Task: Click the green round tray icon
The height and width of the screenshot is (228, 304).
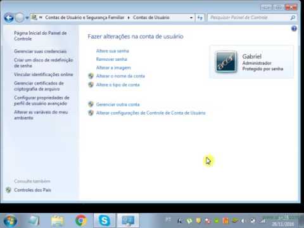Action: [x=217, y=221]
